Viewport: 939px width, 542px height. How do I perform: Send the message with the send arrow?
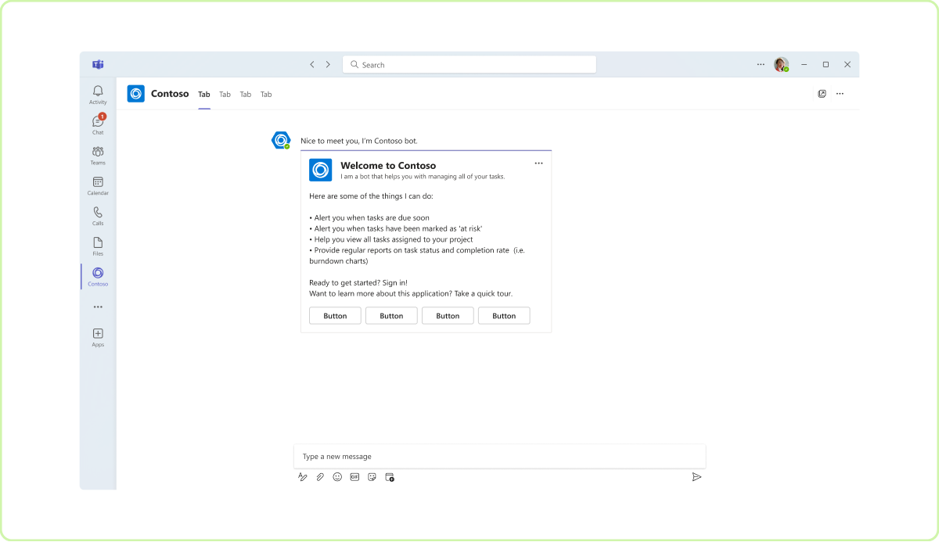pos(697,476)
